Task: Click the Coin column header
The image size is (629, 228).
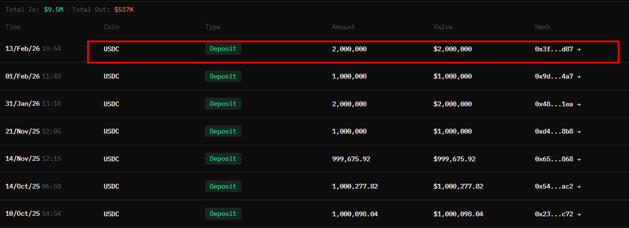Action: click(111, 27)
